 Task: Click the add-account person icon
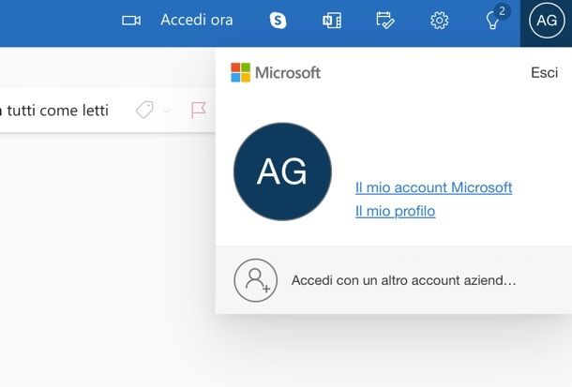coord(255,280)
